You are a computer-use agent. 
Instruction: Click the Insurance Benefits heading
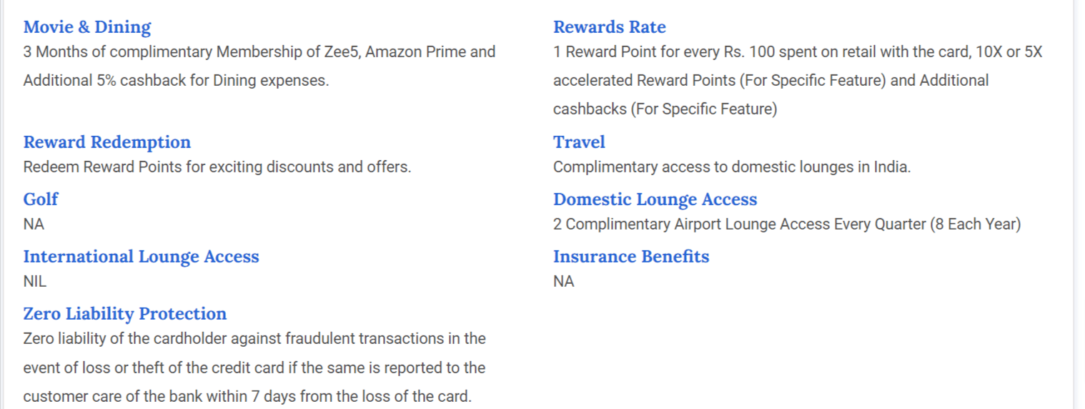click(631, 256)
